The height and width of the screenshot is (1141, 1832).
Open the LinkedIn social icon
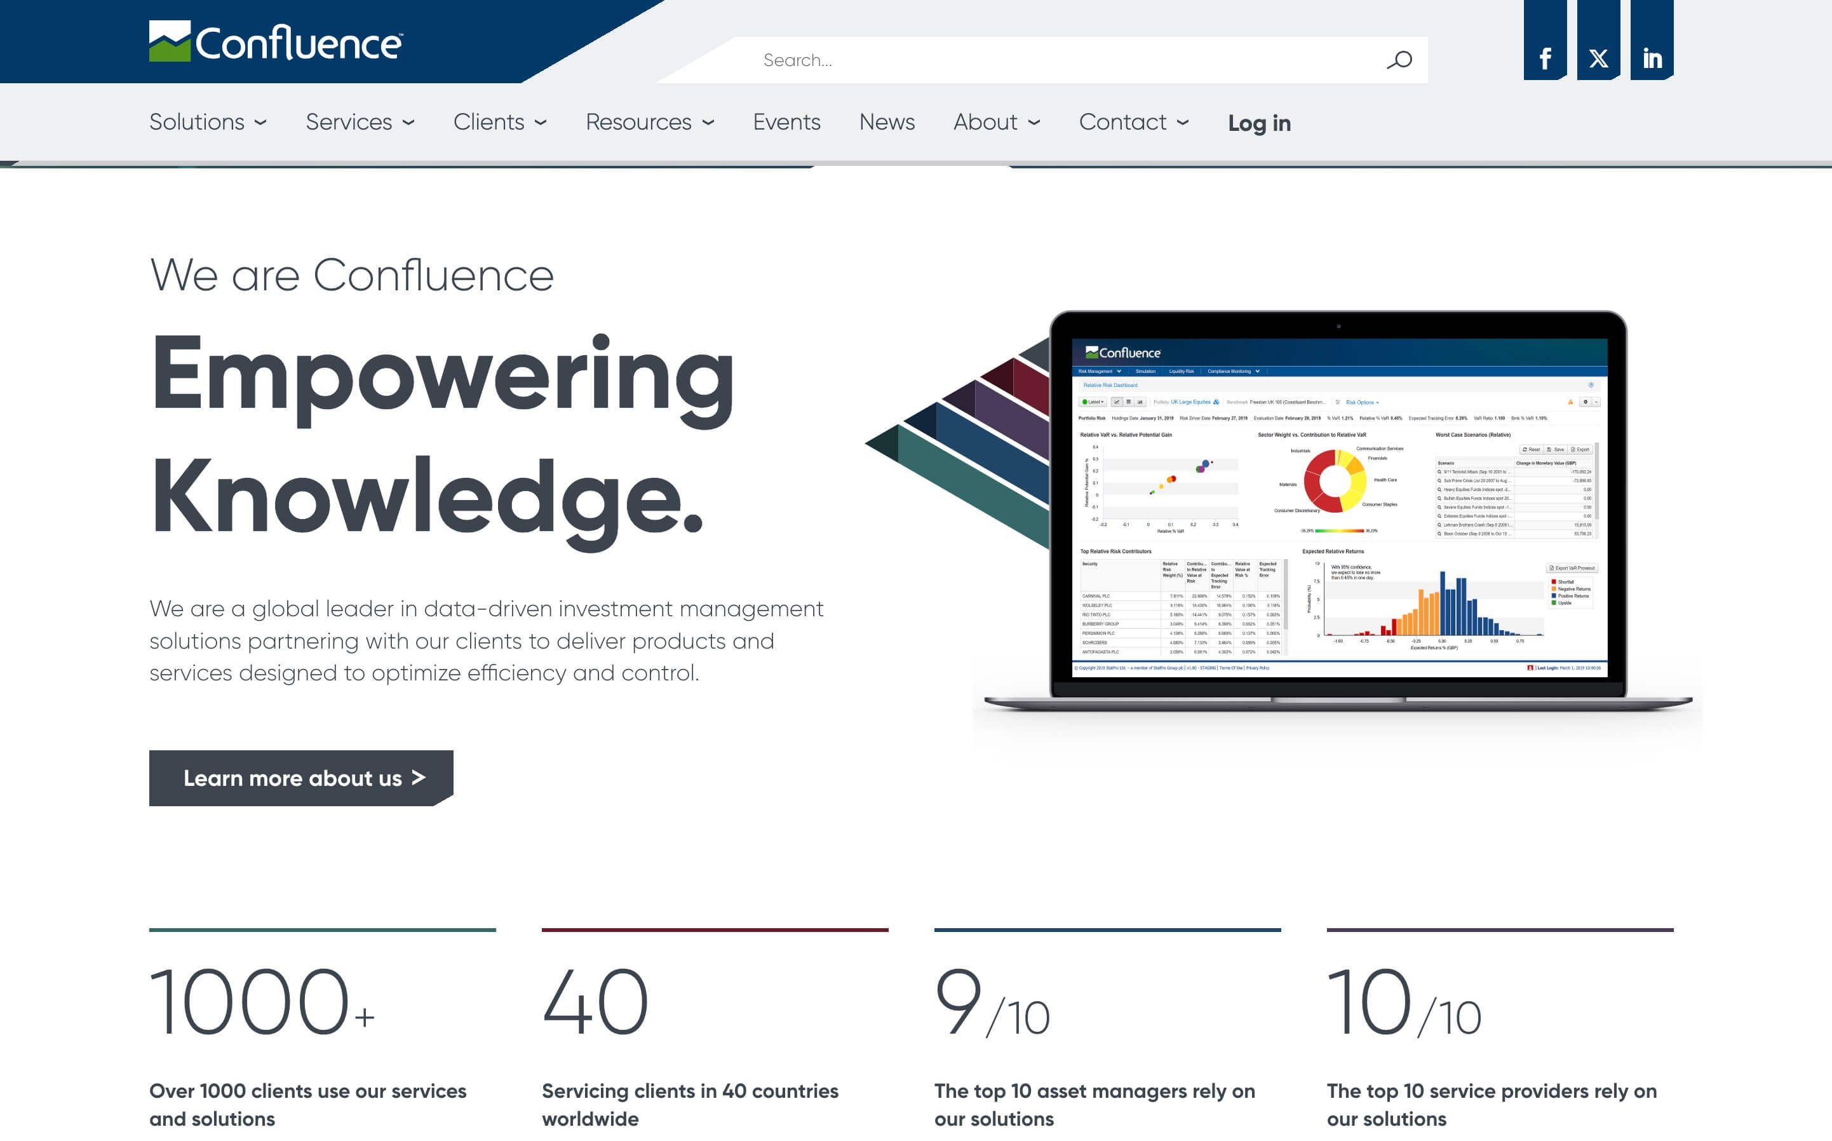pyautogui.click(x=1652, y=40)
